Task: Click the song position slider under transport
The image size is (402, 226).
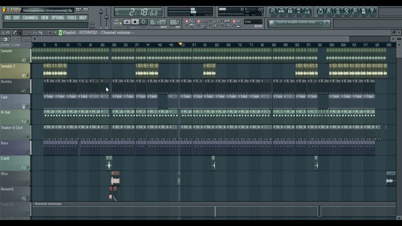Action: 131,27
